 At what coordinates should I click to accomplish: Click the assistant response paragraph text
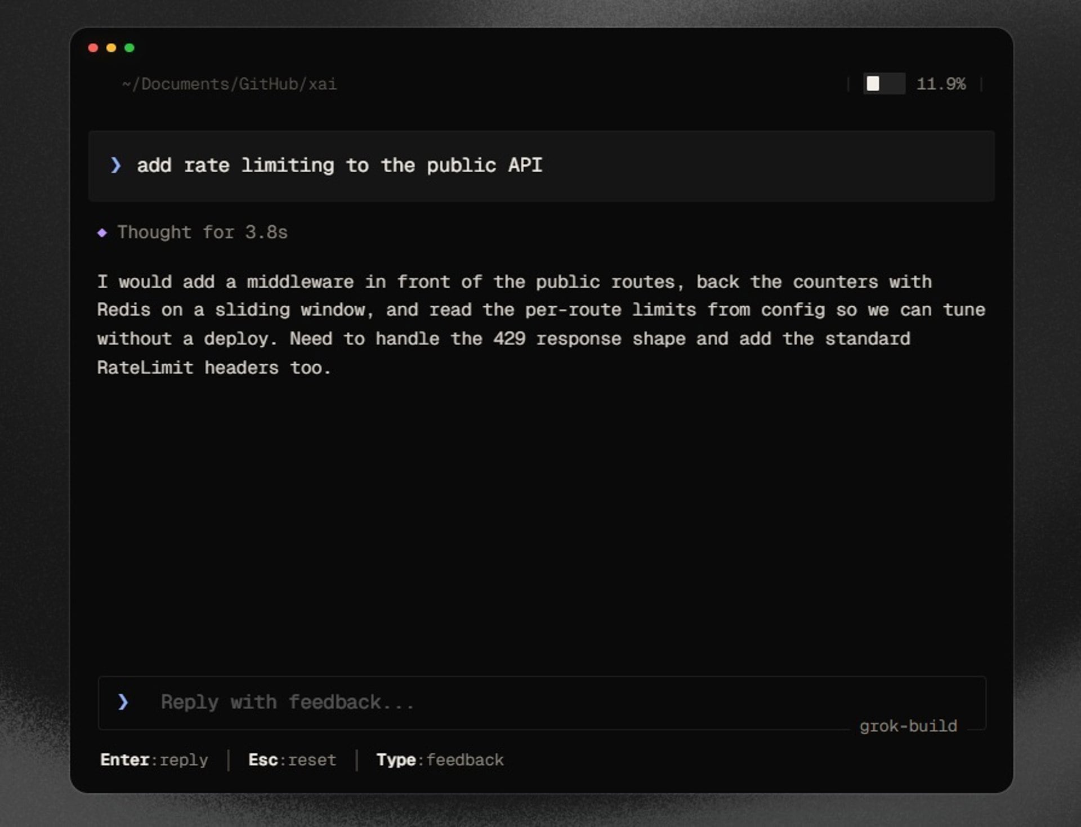tap(540, 324)
